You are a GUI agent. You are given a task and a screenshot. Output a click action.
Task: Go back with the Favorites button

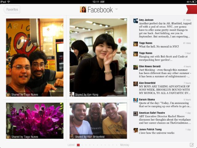tap(12, 10)
